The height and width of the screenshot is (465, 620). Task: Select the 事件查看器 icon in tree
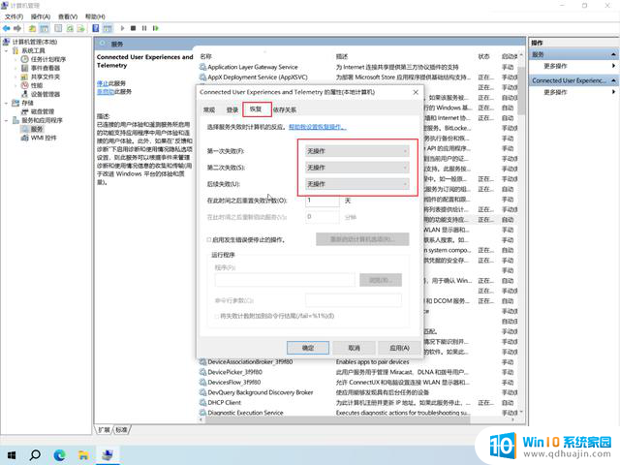click(24, 68)
